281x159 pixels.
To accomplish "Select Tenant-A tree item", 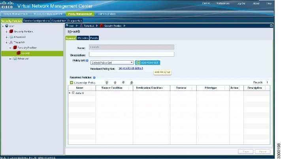I will [19, 43].
